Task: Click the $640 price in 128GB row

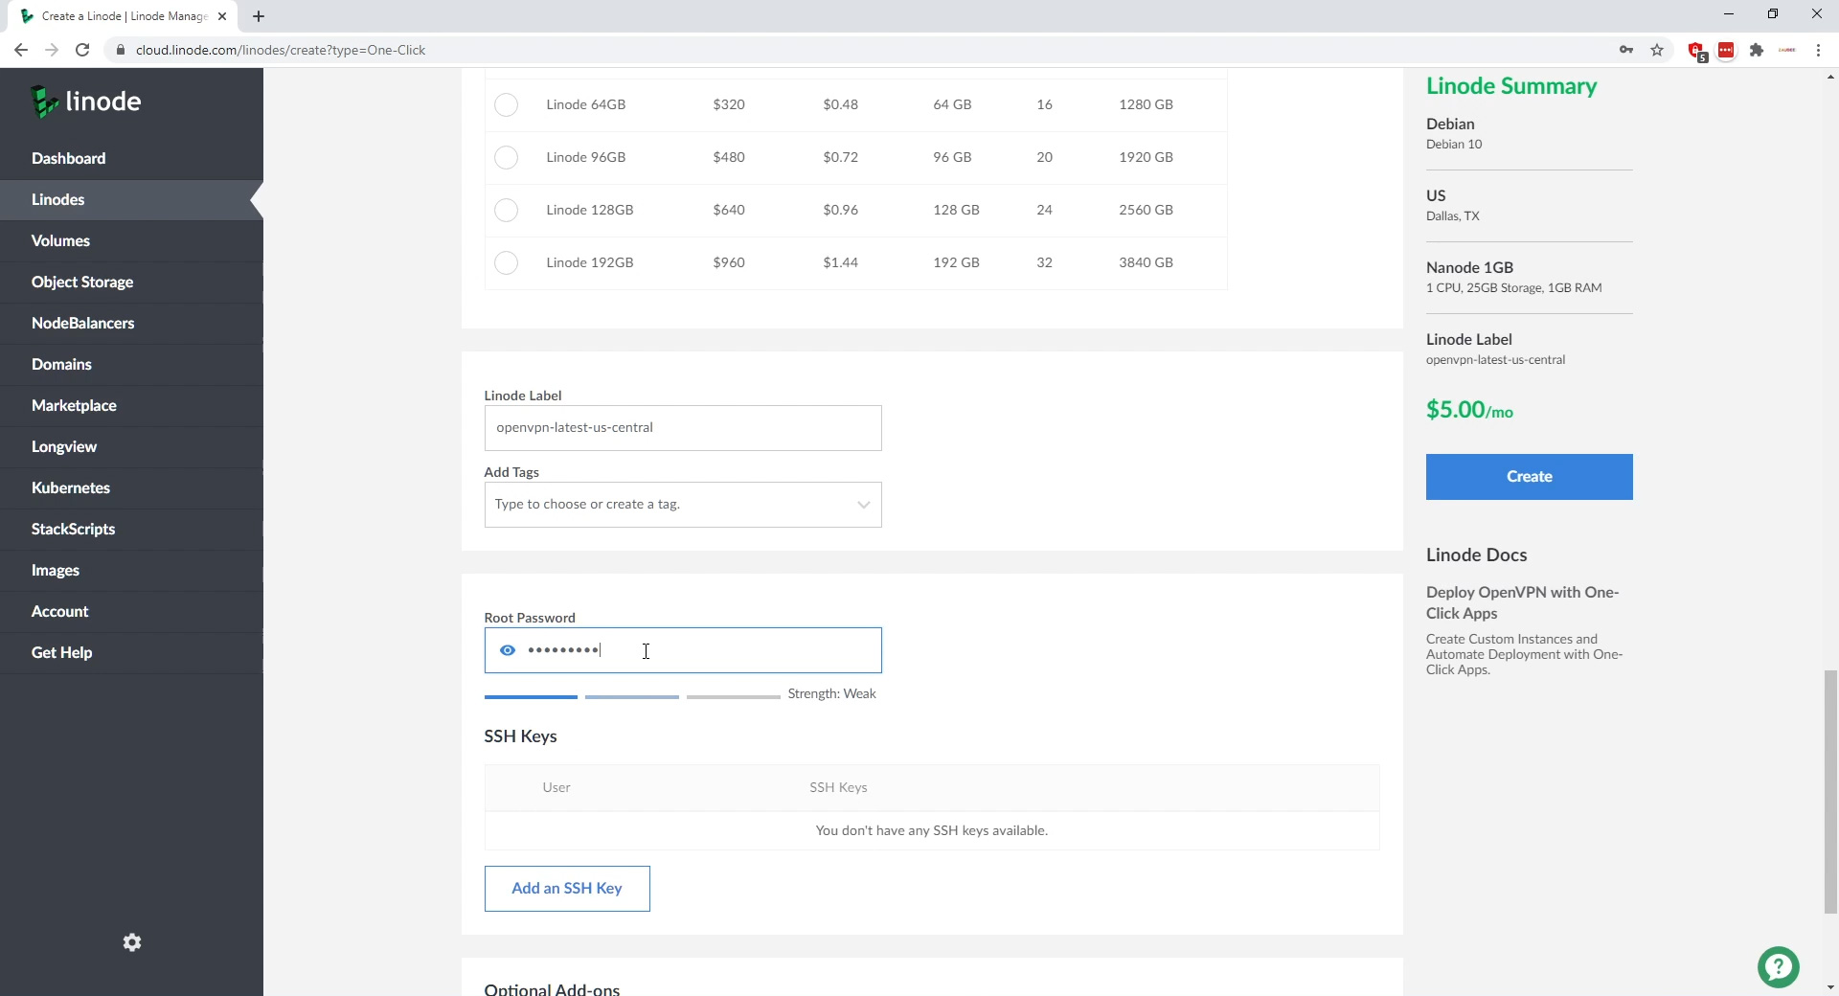Action: point(729,210)
